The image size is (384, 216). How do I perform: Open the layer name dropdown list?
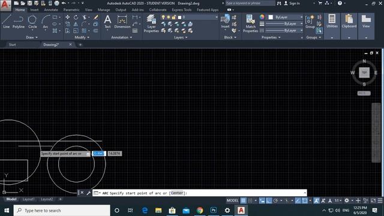217,17
